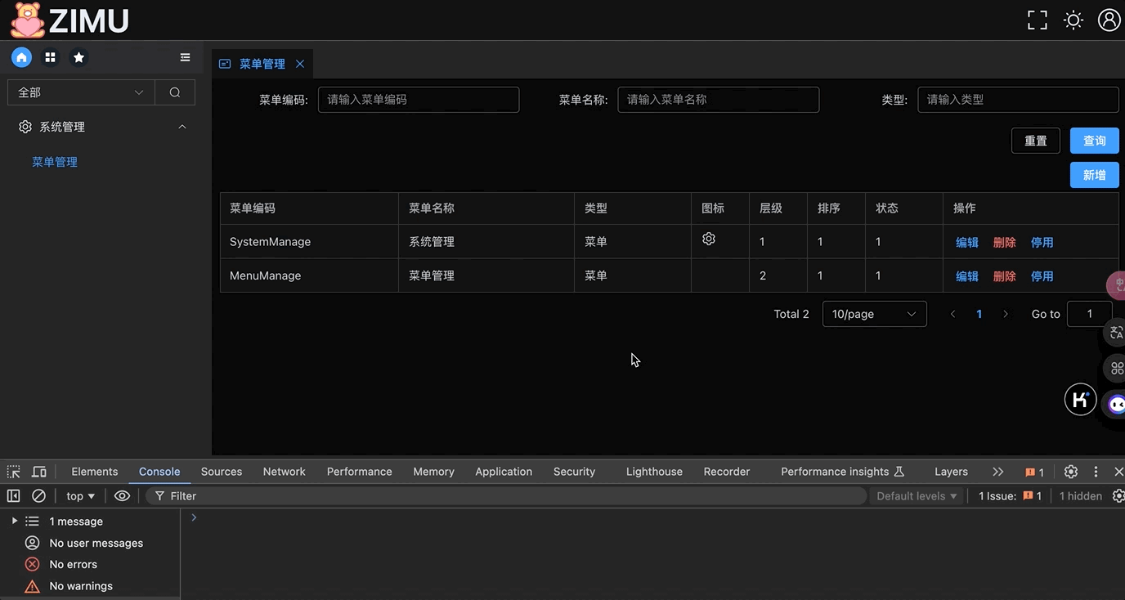Focus the console Filter input
1125x600 pixels.
[507, 496]
